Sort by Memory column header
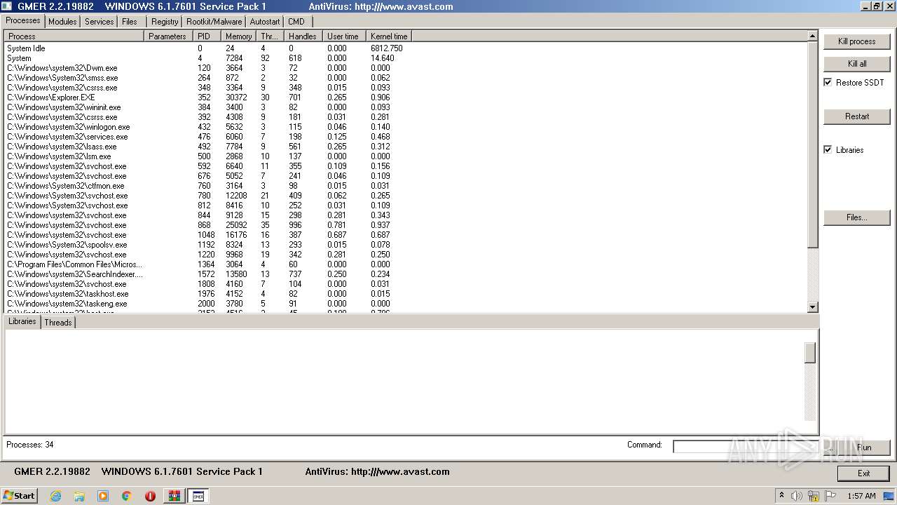Image resolution: width=897 pixels, height=505 pixels. (x=239, y=36)
